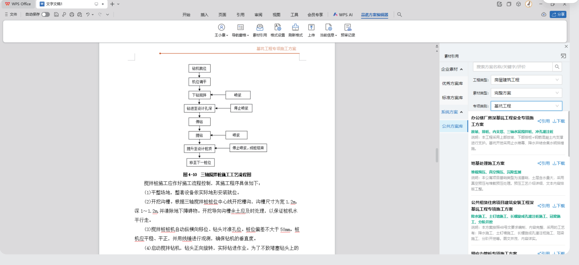This screenshot has width=579, height=265.
Task: Click the search magnifier button in panel
Action: [557, 67]
